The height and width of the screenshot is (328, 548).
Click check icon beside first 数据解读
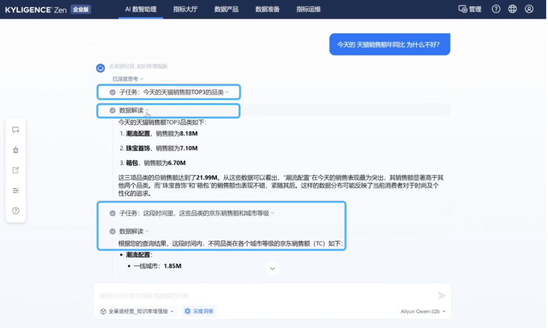[x=112, y=111]
